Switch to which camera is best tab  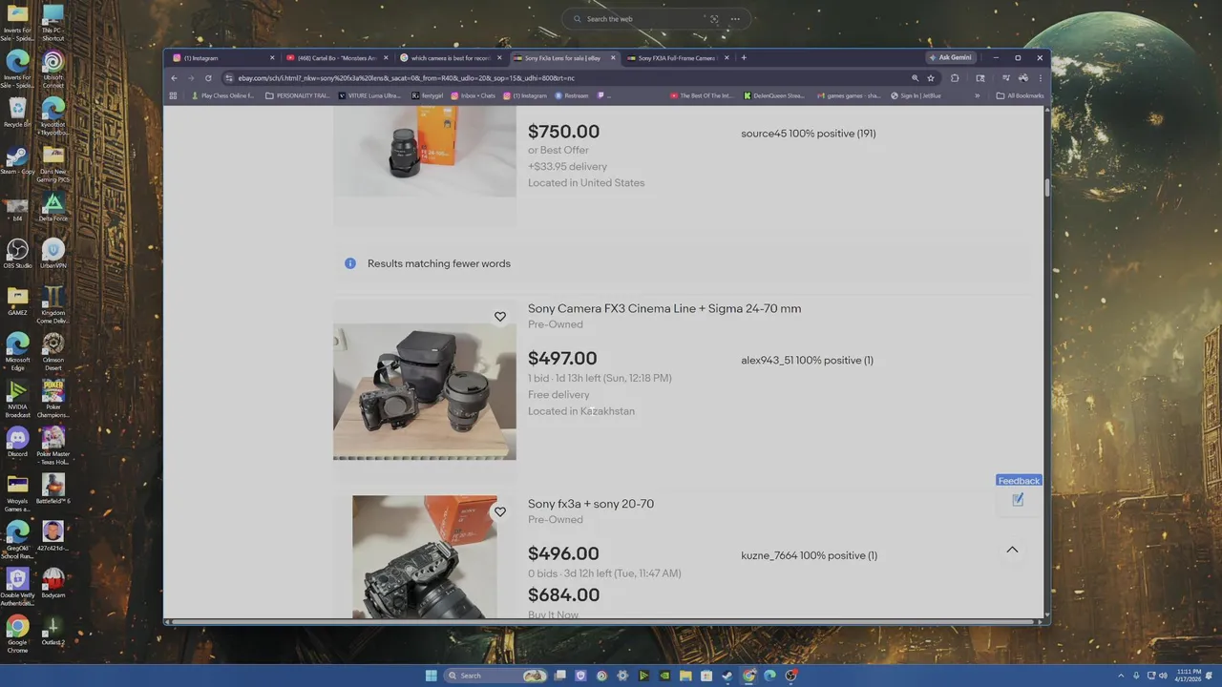[x=450, y=58]
